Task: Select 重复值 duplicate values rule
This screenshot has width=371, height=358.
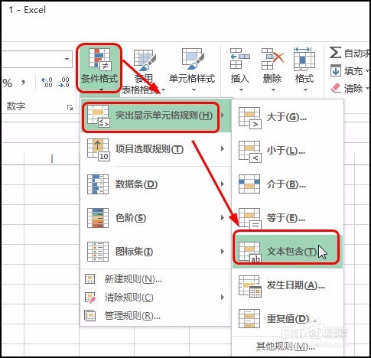Action: [x=288, y=319]
